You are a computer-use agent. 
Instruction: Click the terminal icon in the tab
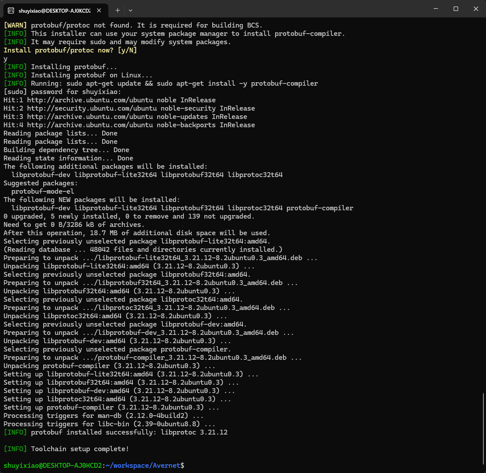pyautogui.click(x=11, y=10)
